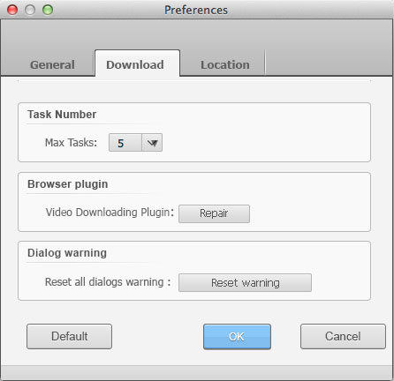Click the Task Number section heading
Viewport: 394px width, 381px height.
click(62, 115)
